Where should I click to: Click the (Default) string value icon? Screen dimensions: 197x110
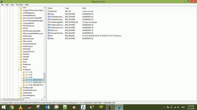(x=49, y=11)
